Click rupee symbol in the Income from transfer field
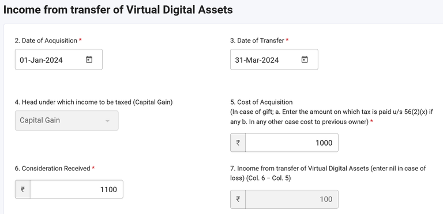Image resolution: width=443 pixels, height=214 pixels. click(x=238, y=200)
